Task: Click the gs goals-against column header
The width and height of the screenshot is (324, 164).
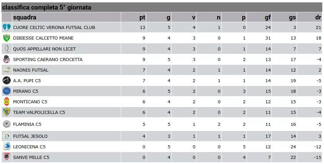Action: point(292,17)
